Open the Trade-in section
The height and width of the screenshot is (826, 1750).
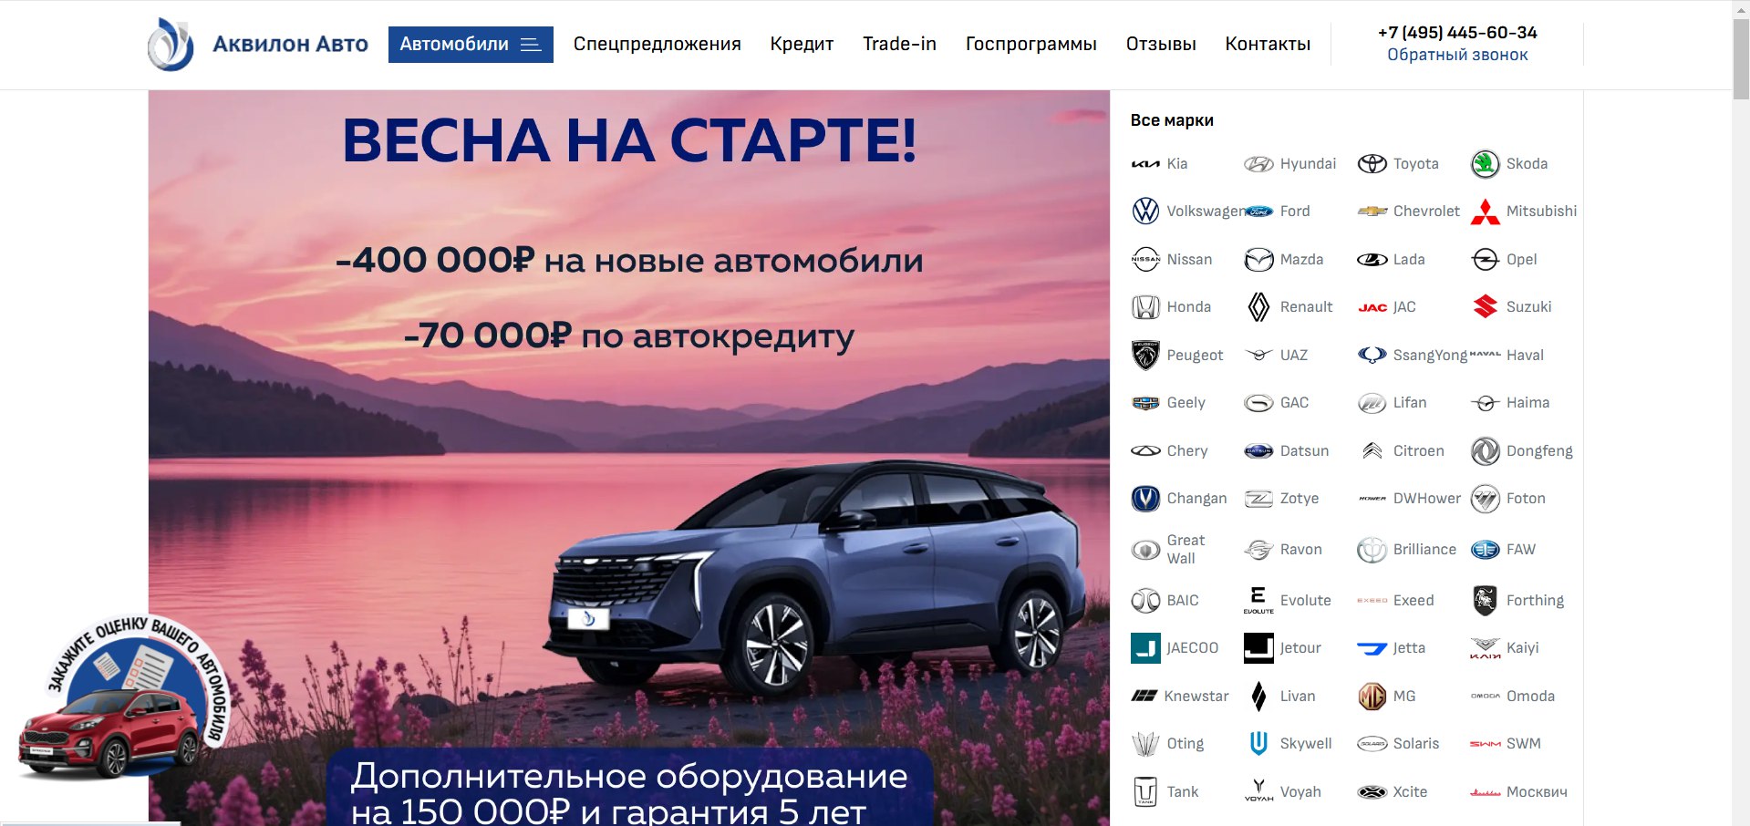click(x=899, y=44)
